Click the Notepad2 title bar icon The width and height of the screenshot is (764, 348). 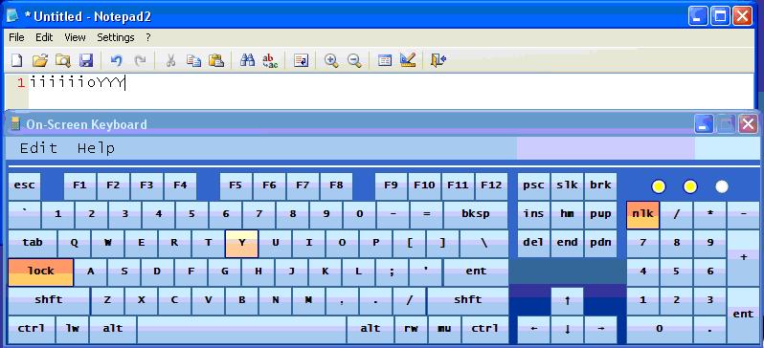coord(12,16)
